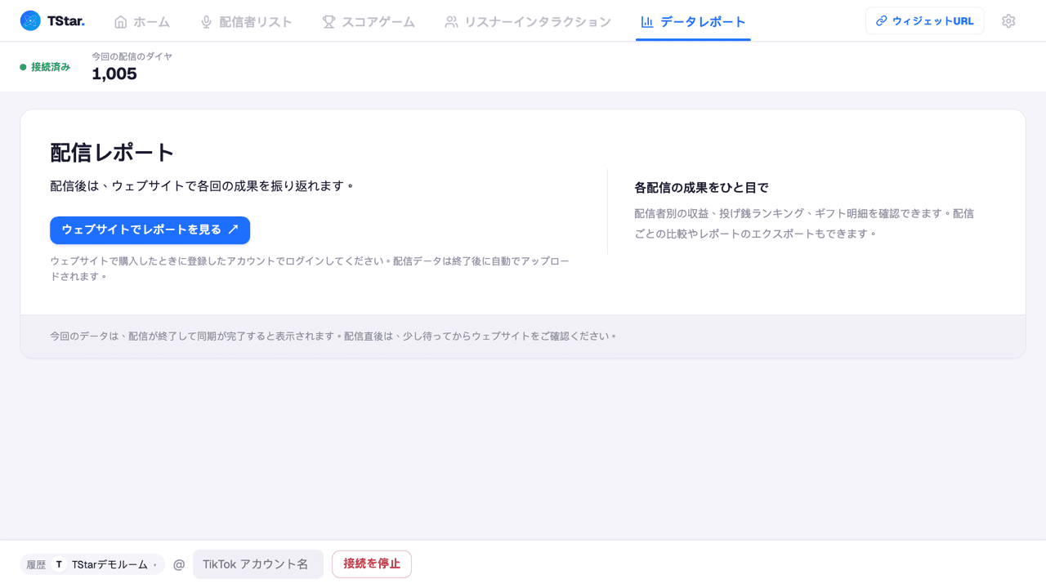Viewport: 1046px width, 588px height.
Task: Open the ホーム tab
Action: 142,22
